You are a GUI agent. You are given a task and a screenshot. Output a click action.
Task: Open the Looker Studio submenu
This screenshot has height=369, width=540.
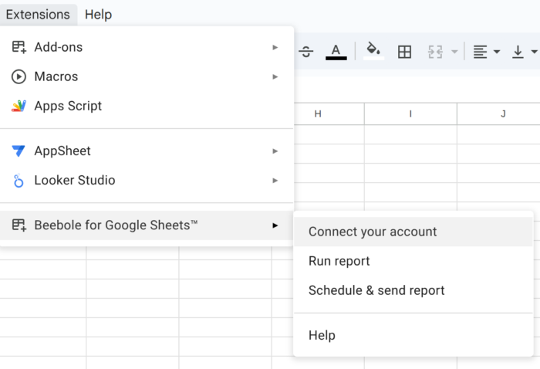pyautogui.click(x=147, y=180)
